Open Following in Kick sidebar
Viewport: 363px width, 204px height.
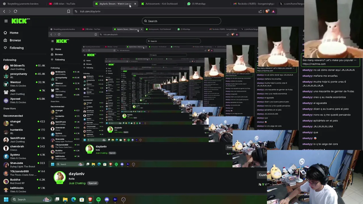(14, 48)
